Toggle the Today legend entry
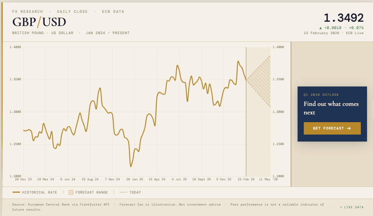374x216 pixels. 130,192
